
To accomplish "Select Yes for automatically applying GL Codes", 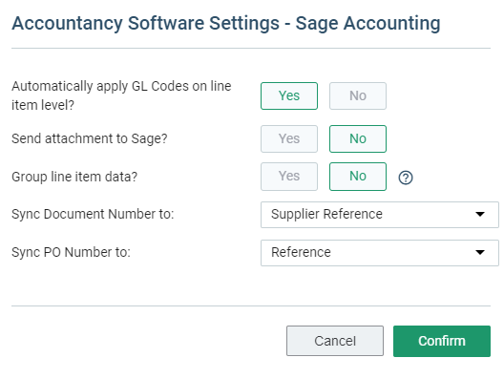I will coord(289,95).
